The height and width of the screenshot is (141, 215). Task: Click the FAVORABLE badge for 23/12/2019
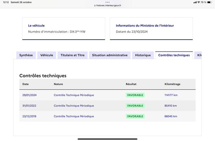pos(135,116)
